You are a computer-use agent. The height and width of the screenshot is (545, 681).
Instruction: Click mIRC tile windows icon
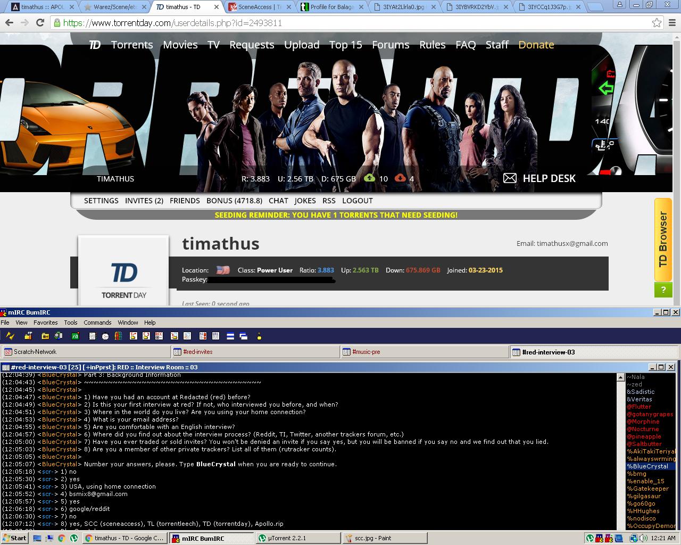(230, 336)
